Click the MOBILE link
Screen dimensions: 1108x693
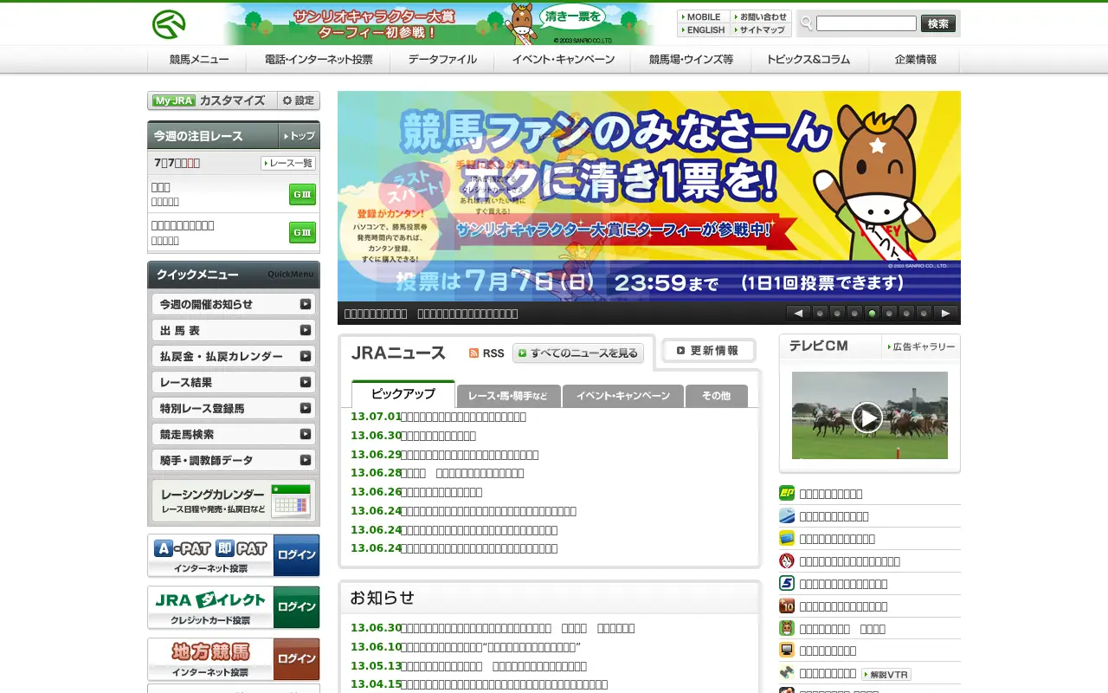click(x=704, y=16)
